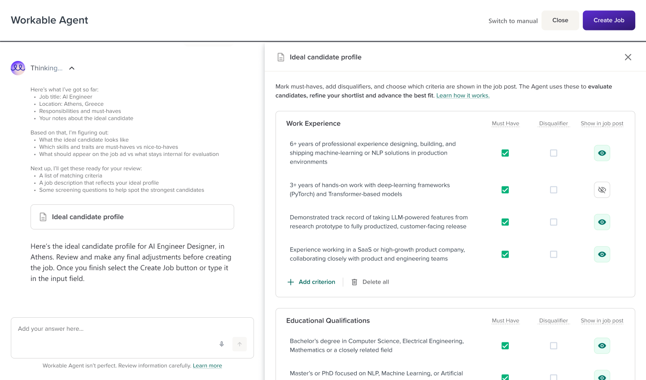Check Disqualifier for SaaS company experience
646x380 pixels.
554,255
